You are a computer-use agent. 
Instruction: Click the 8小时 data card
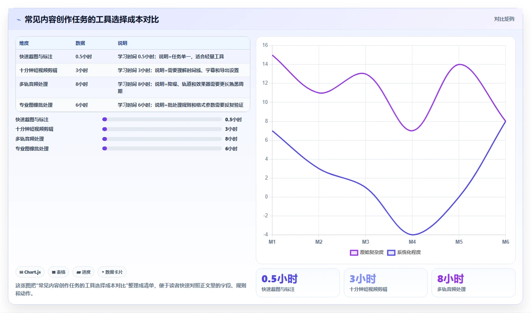point(473,283)
